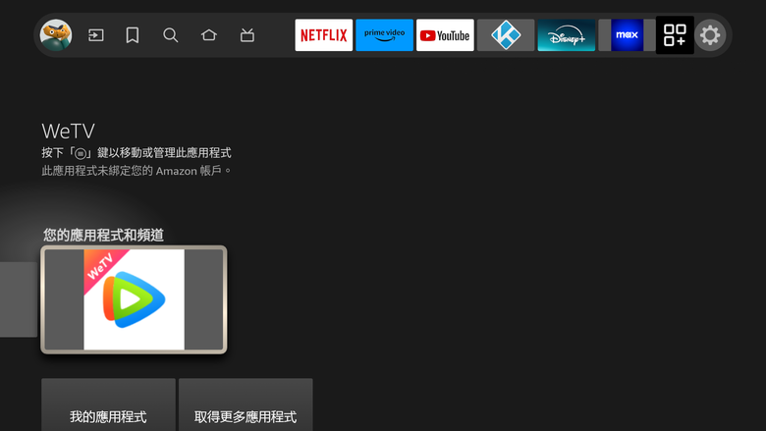Open the Inputs icon in navigation bar
The image size is (766, 431).
point(96,35)
